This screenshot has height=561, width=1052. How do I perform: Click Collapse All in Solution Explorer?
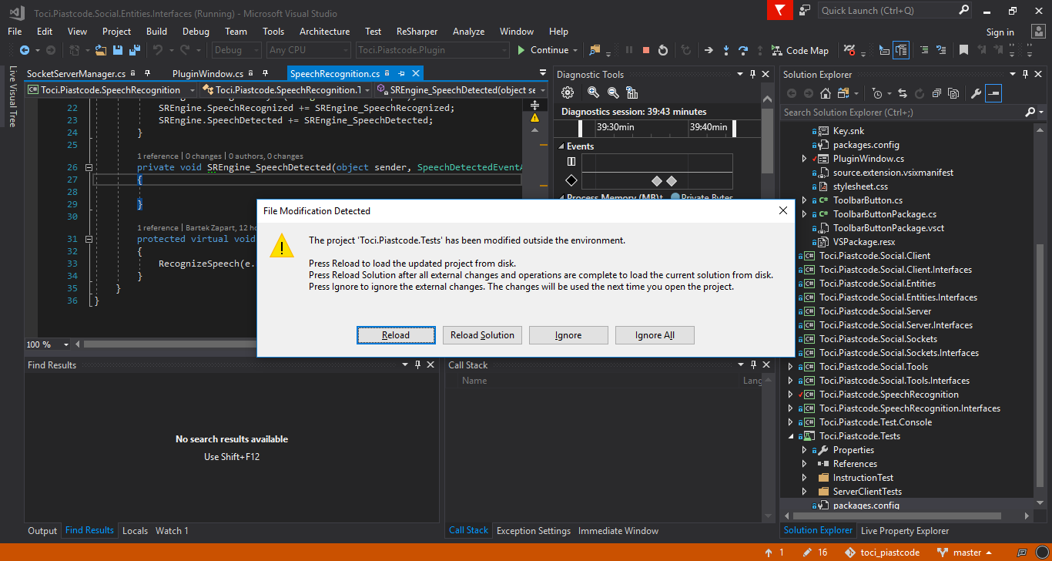click(936, 93)
